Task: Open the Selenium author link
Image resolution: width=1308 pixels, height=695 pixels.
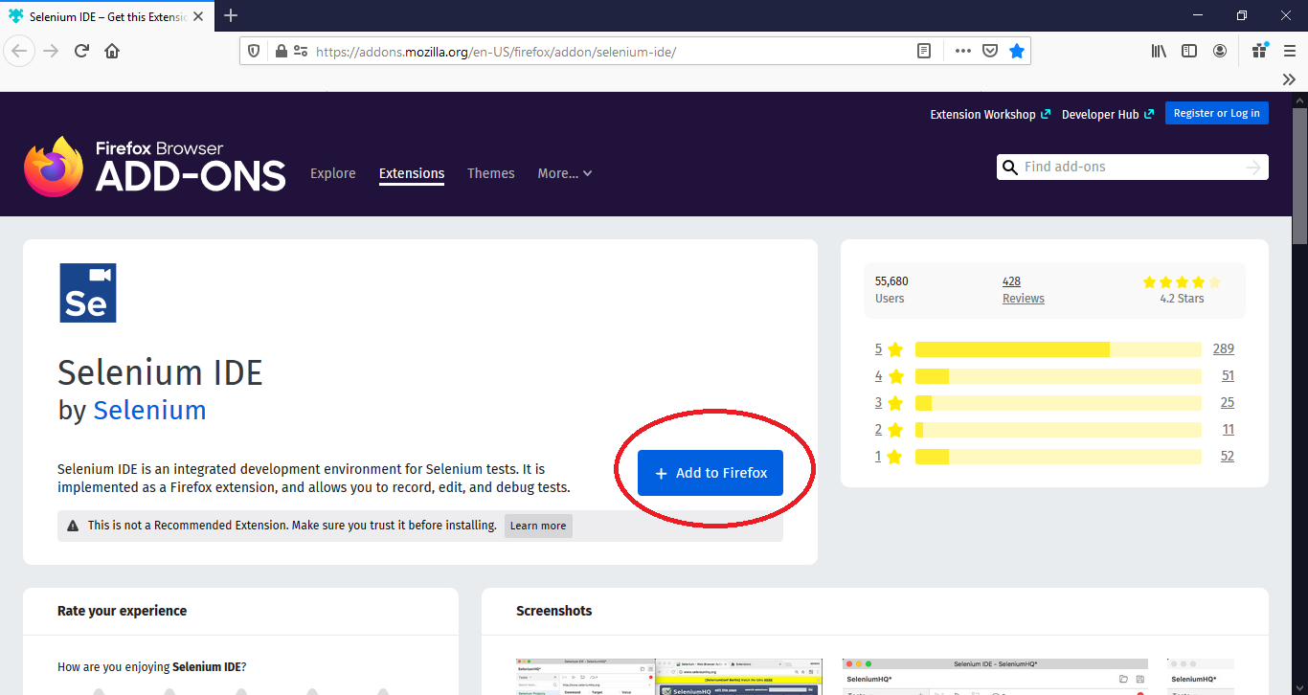Action: 149,410
